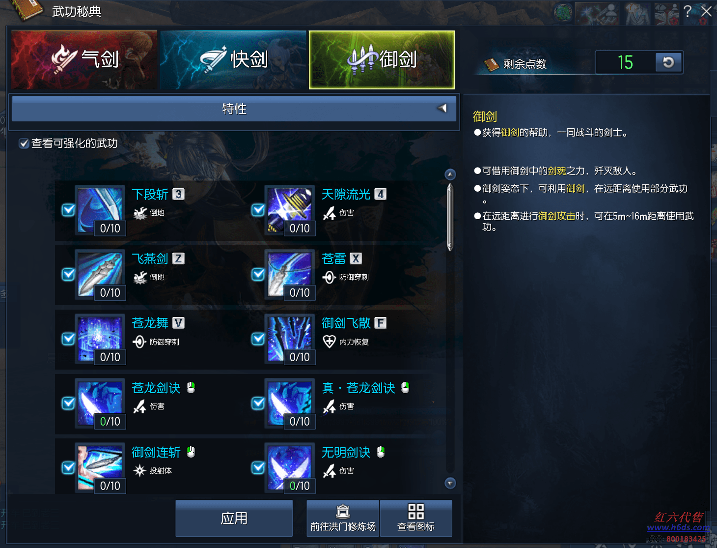This screenshot has height=548, width=717.
Task: Switch to the 快剑 tab
Action: pos(233,59)
